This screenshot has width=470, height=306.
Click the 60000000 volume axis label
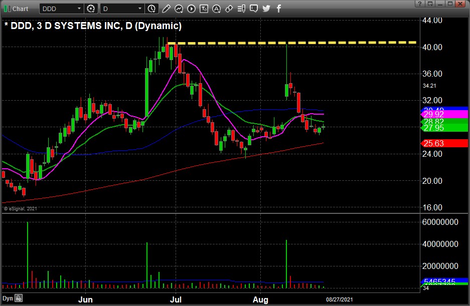[x=440, y=222]
